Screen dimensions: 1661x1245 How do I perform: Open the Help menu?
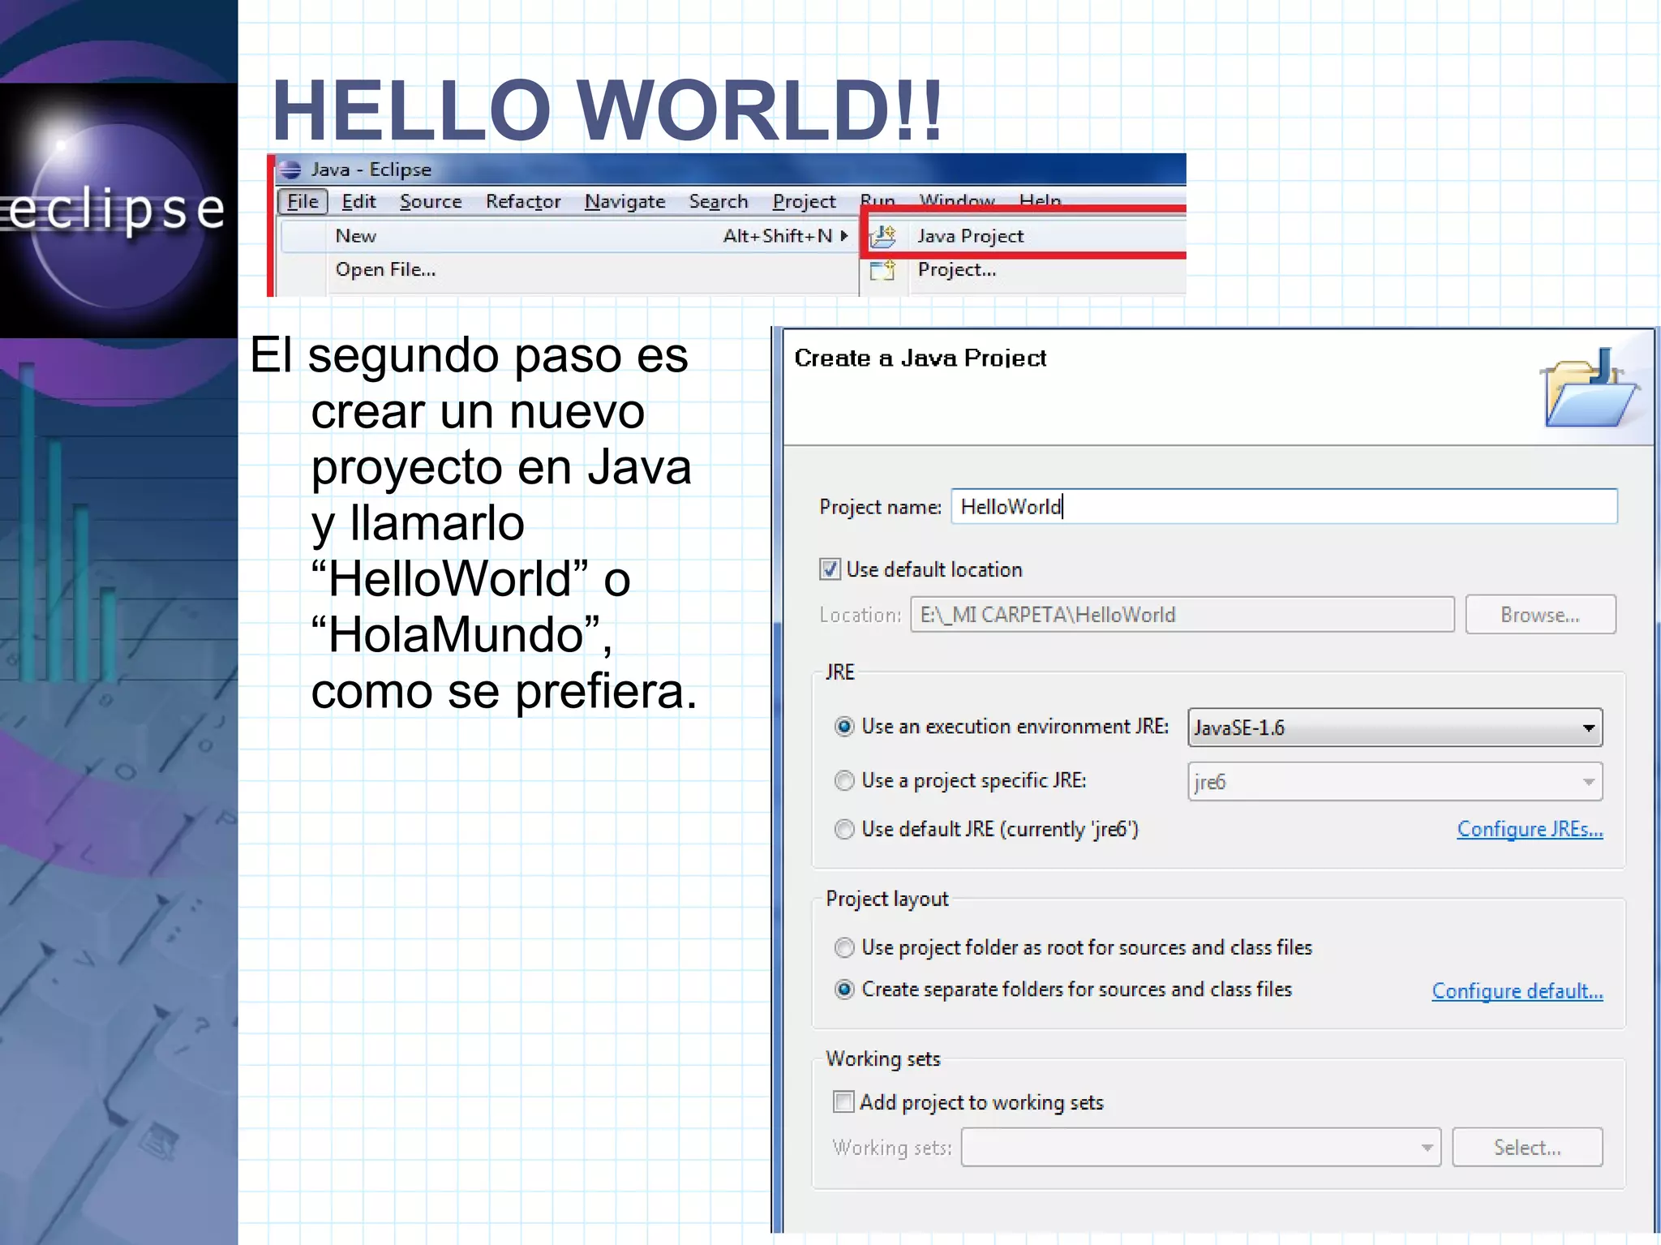pyautogui.click(x=1041, y=200)
